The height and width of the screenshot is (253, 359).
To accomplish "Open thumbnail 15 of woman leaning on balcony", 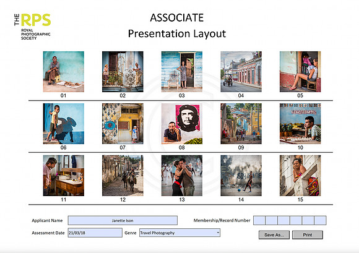I will point(300,176).
